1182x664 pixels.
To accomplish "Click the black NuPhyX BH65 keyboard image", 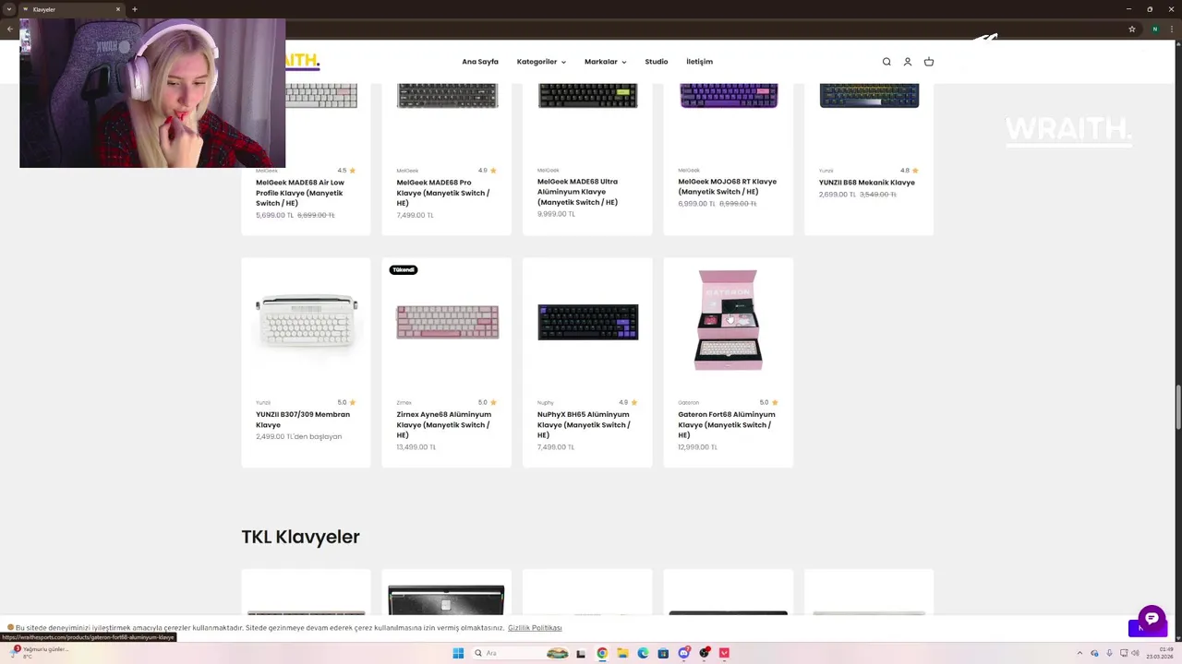I will 588,322.
